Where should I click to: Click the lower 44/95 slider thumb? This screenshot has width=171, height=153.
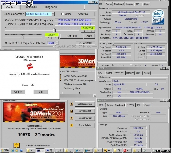22,37
